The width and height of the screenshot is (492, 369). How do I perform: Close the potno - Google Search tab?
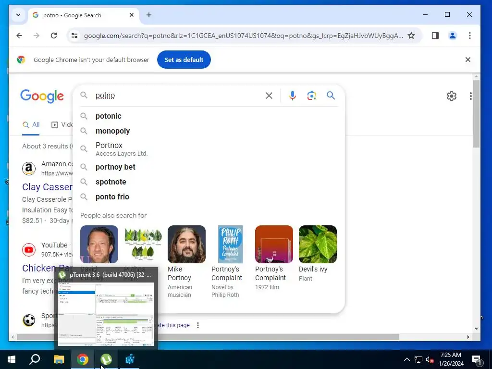(x=132, y=15)
